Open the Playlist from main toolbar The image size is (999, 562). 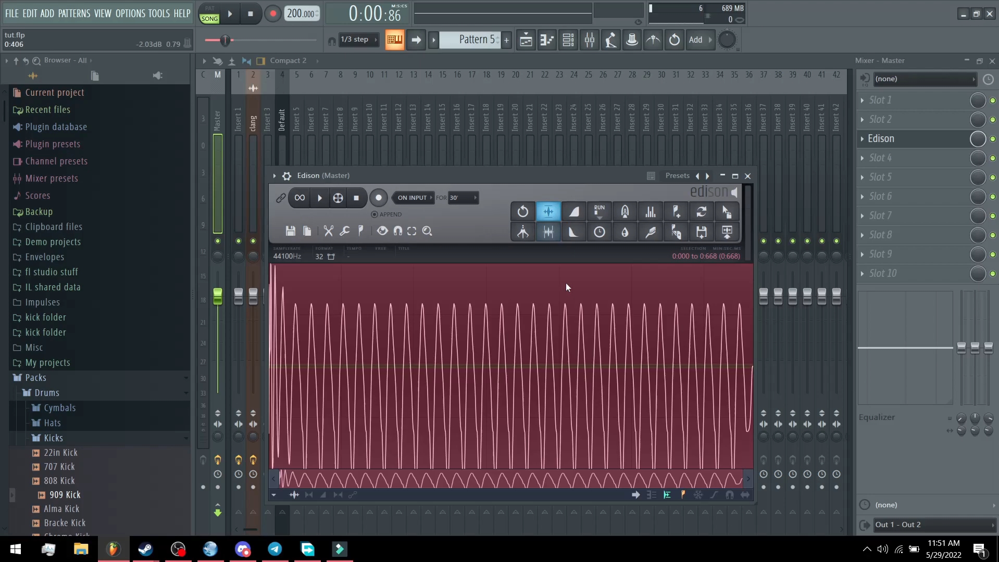pyautogui.click(x=526, y=40)
